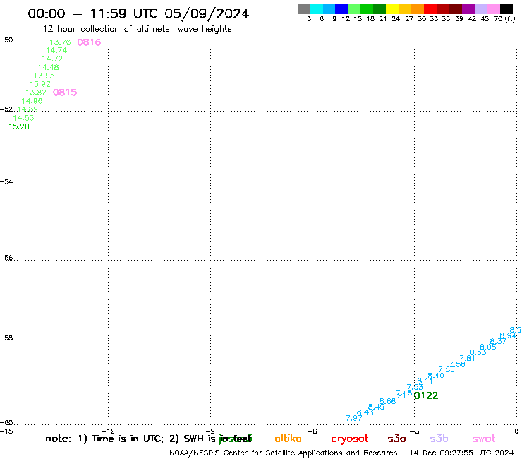Click the wave height value 13.76

[x=60, y=42]
